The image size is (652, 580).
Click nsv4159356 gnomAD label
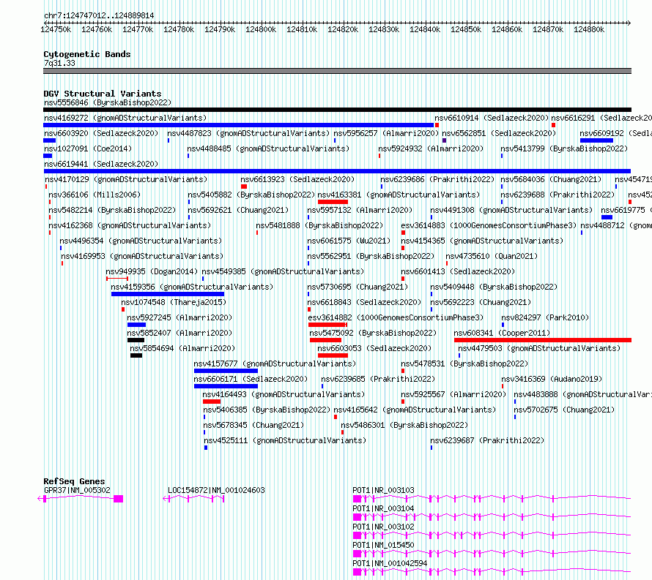[x=192, y=287]
